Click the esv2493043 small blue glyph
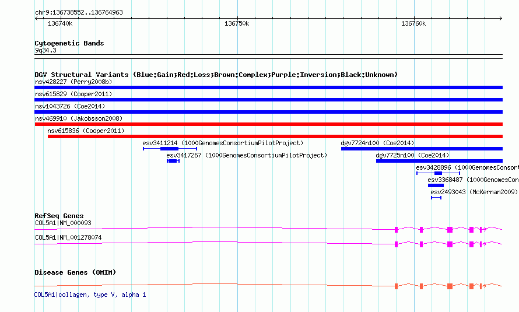This screenshot has width=519, height=312. [436, 198]
